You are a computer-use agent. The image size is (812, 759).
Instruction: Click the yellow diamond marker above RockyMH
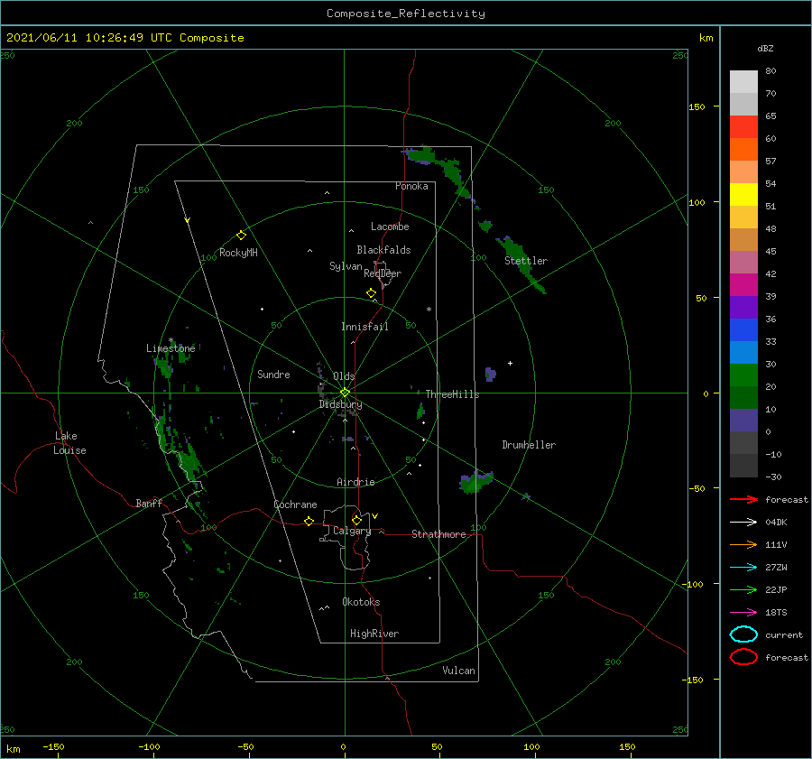(x=241, y=236)
